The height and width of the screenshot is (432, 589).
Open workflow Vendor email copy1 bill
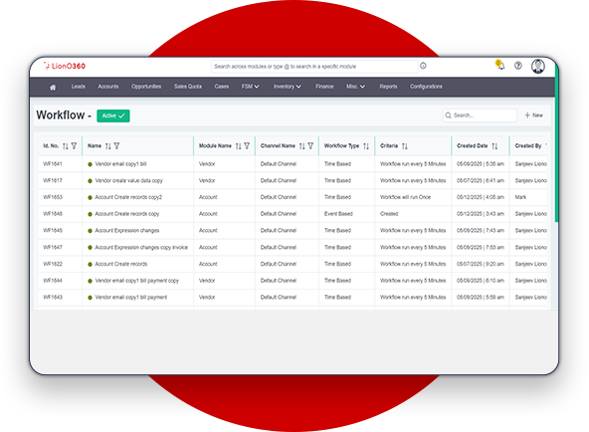(x=120, y=164)
